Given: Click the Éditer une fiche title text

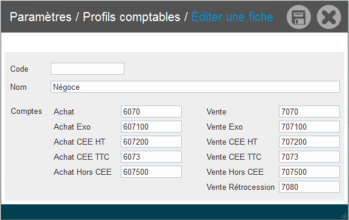Looking at the screenshot, I should (232, 17).
